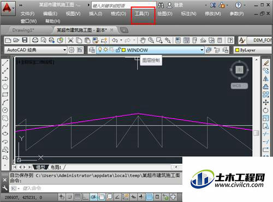The width and height of the screenshot is (273, 202).
Task: Open workspace settings gear icon
Action: (x=72, y=50)
